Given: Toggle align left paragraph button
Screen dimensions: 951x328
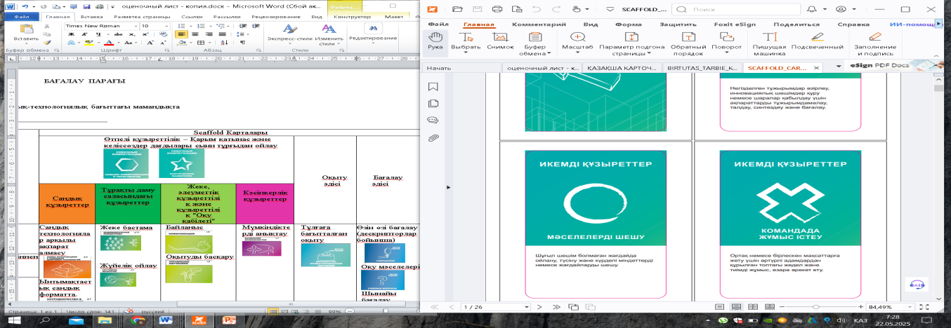Looking at the screenshot, I should (181, 34).
